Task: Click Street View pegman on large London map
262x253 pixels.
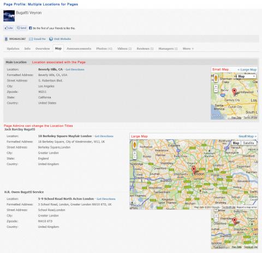Action: coord(135,145)
